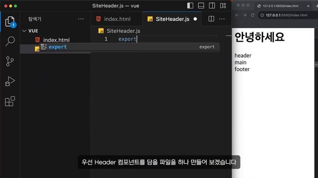This screenshot has width=318, height=178.
Task: Open the Run and Debug view
Action: pyautogui.click(x=10, y=81)
